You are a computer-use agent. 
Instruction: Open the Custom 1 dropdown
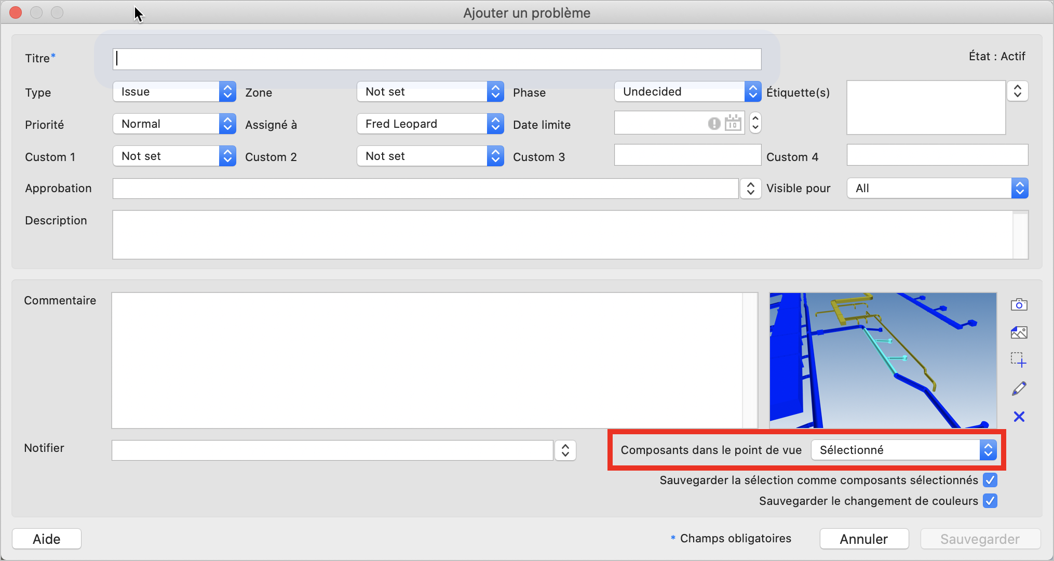point(174,156)
